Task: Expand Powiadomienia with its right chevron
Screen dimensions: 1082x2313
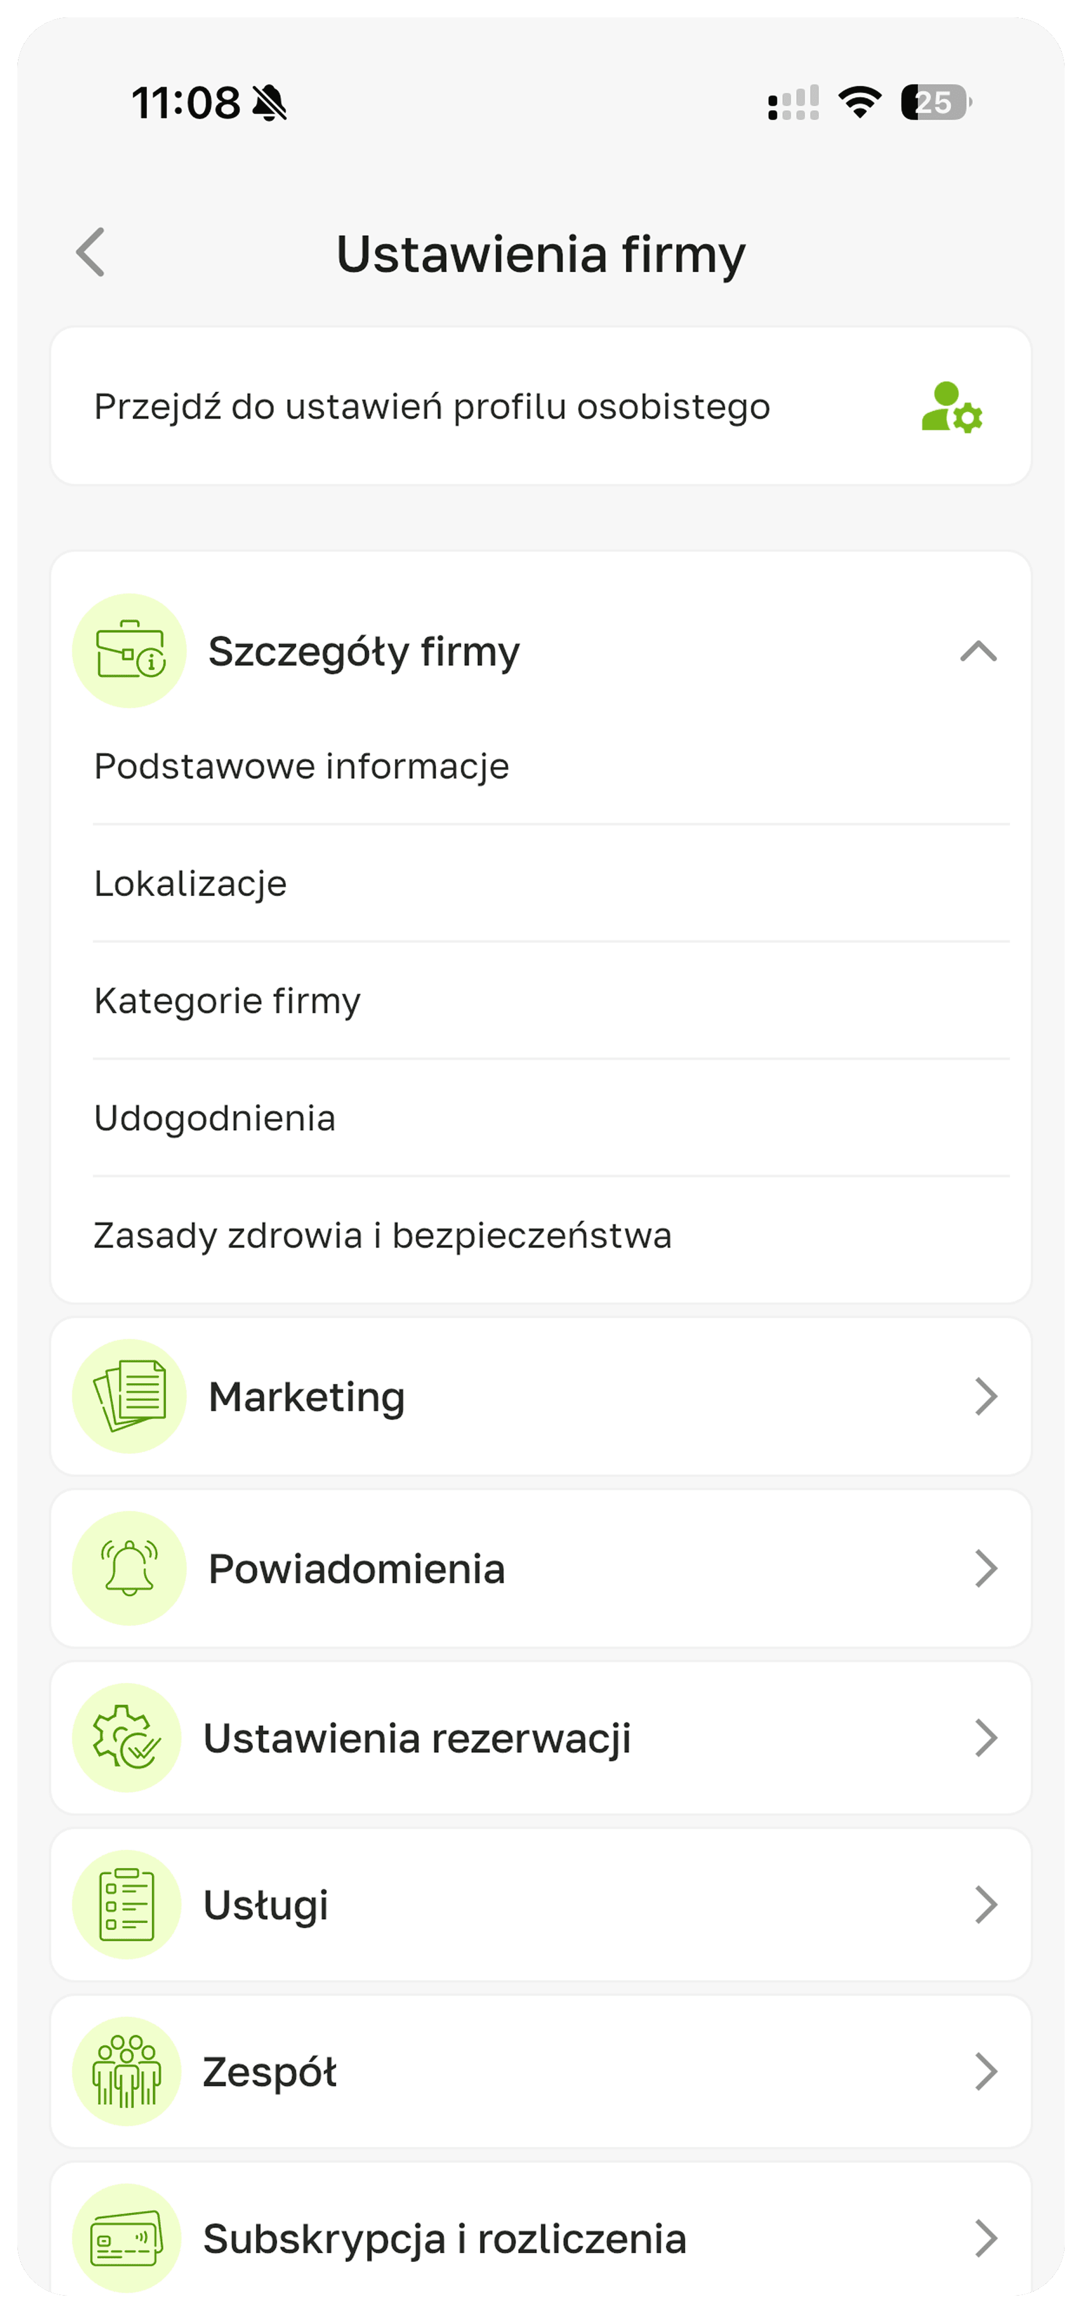Action: pos(985,1569)
